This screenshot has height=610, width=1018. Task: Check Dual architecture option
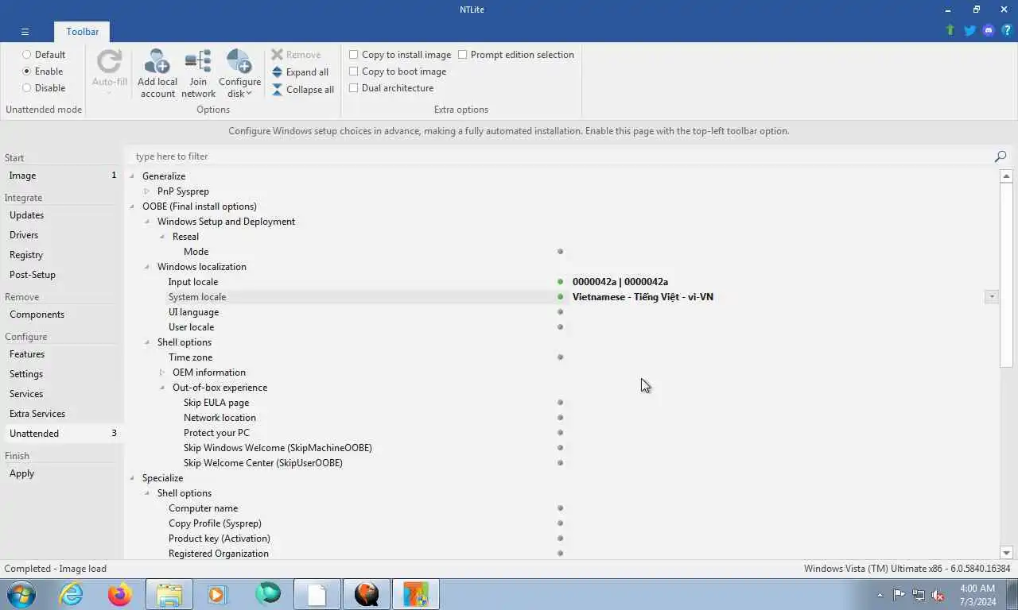pyautogui.click(x=391, y=88)
